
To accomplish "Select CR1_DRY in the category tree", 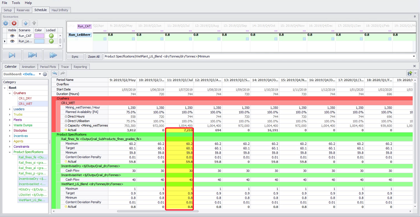I will click(25, 99).
